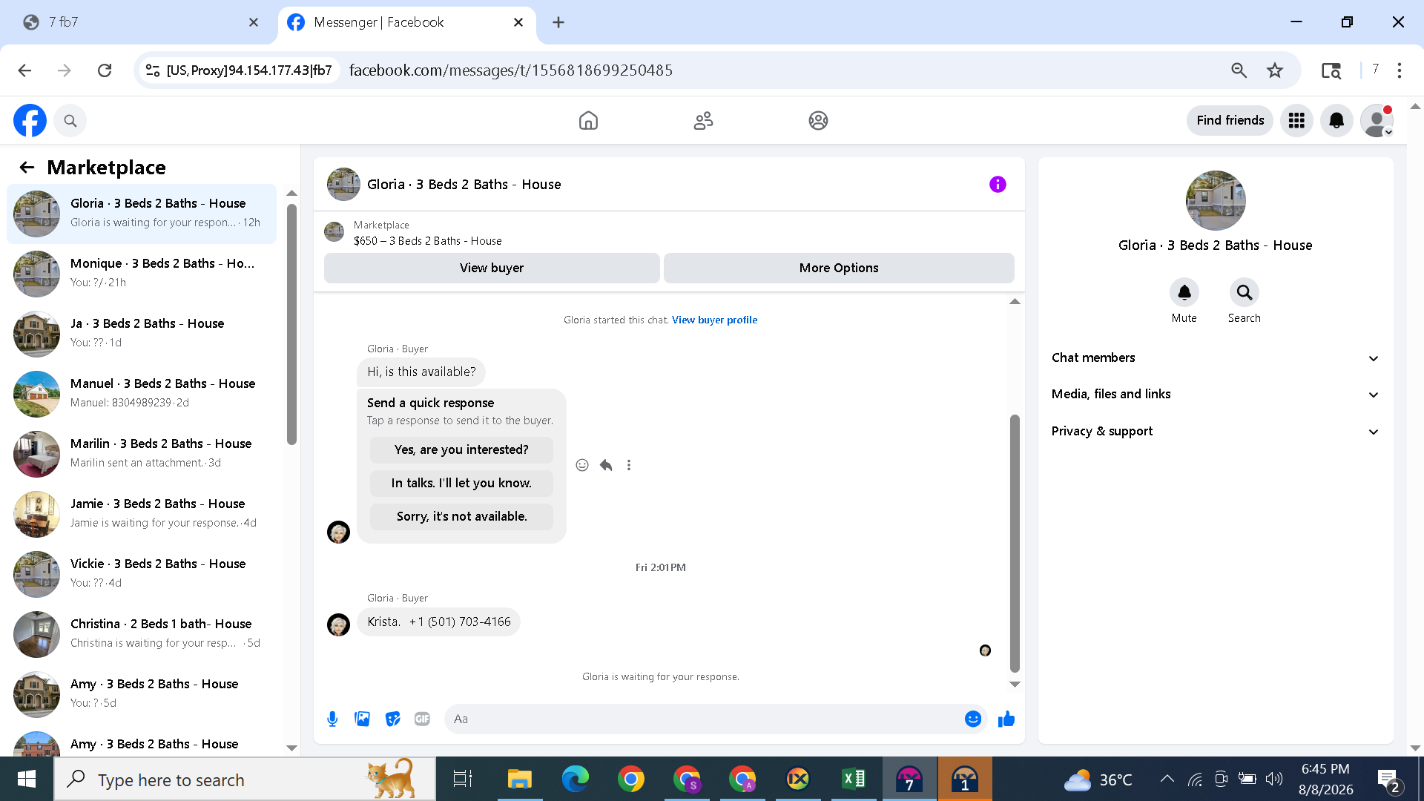Click the Mute bell icon
This screenshot has width=1424, height=801.
coord(1184,292)
